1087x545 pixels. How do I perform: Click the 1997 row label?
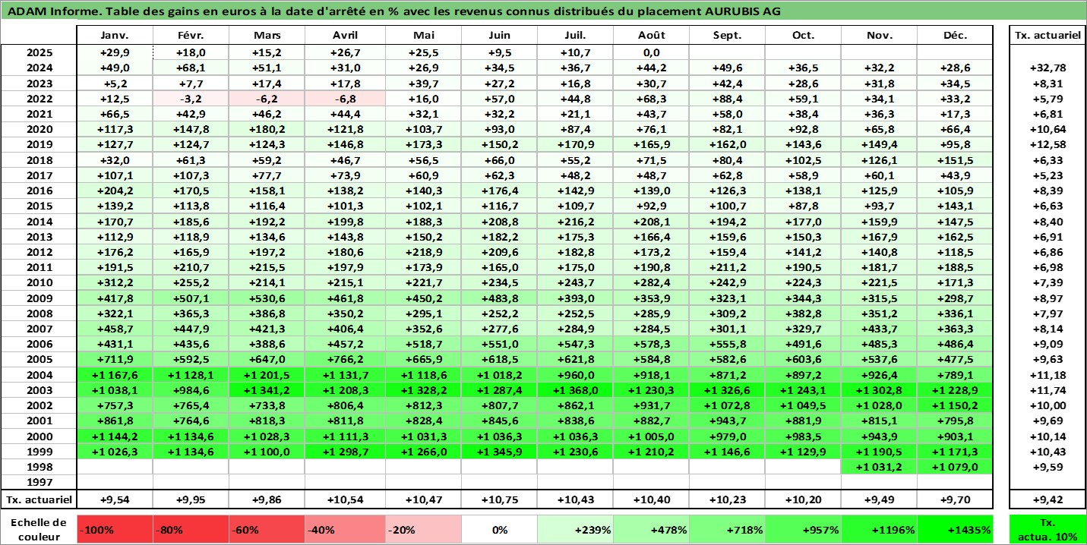39,482
